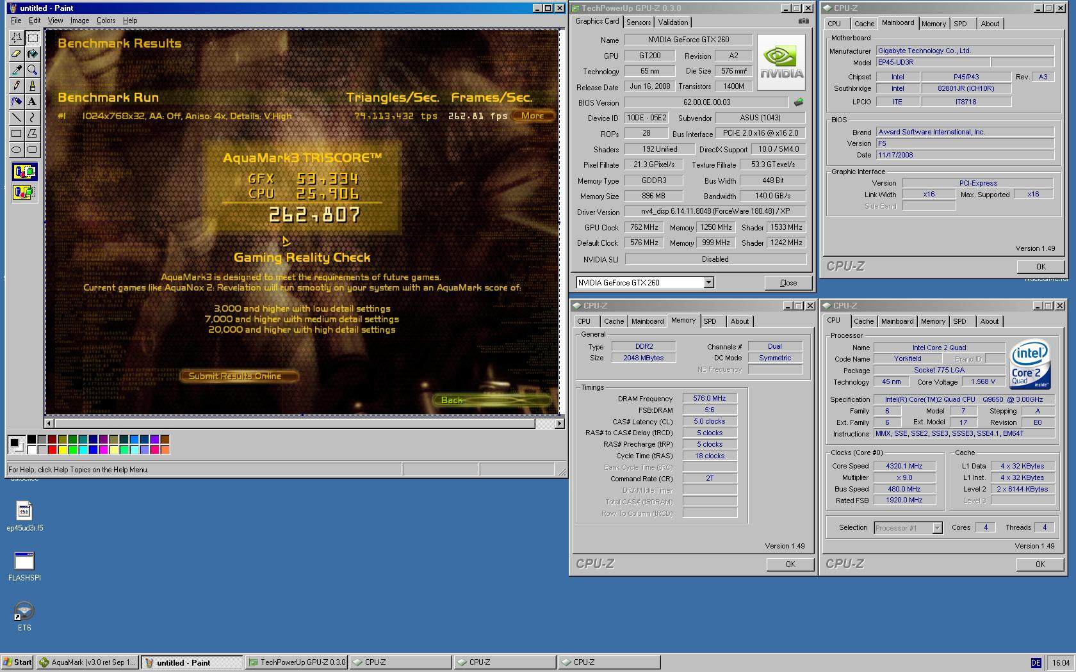The width and height of the screenshot is (1076, 672).
Task: Click OK in the Memory CPU-Z window
Action: point(790,564)
